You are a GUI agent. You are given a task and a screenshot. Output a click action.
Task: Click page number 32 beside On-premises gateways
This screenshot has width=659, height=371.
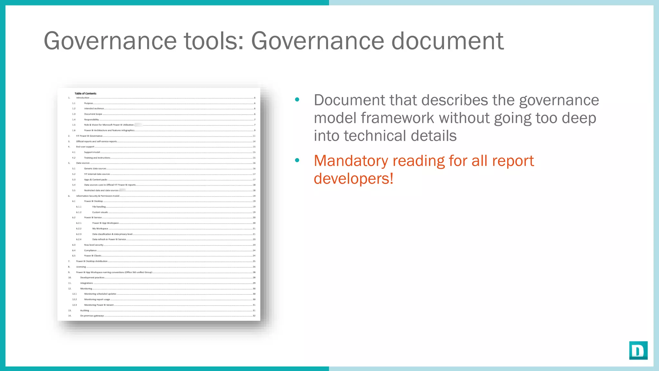tap(254, 316)
